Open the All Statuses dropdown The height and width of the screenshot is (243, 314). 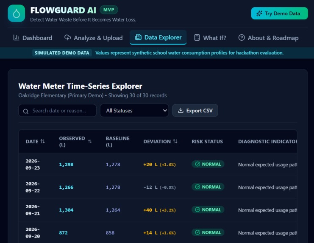pyautogui.click(x=134, y=111)
